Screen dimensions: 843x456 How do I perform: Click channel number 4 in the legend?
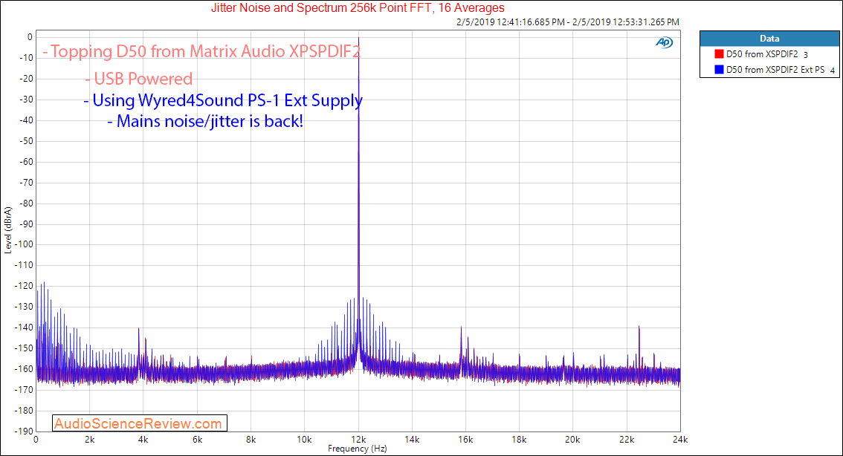[833, 71]
